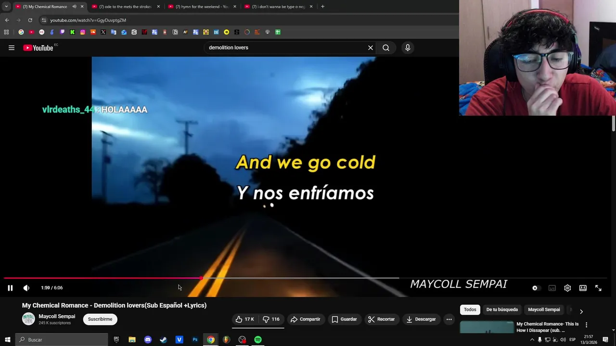The height and width of the screenshot is (346, 616).
Task: Show more filter chips with the right chevron
Action: pos(581,311)
